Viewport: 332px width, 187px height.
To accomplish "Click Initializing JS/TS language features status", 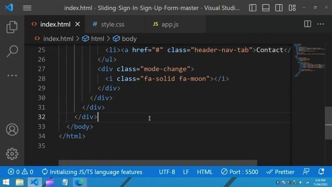I will pos(92,172).
